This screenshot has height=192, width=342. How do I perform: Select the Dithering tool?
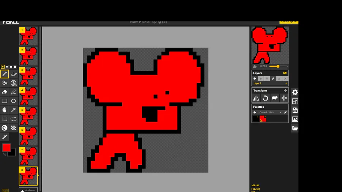[x=14, y=128]
